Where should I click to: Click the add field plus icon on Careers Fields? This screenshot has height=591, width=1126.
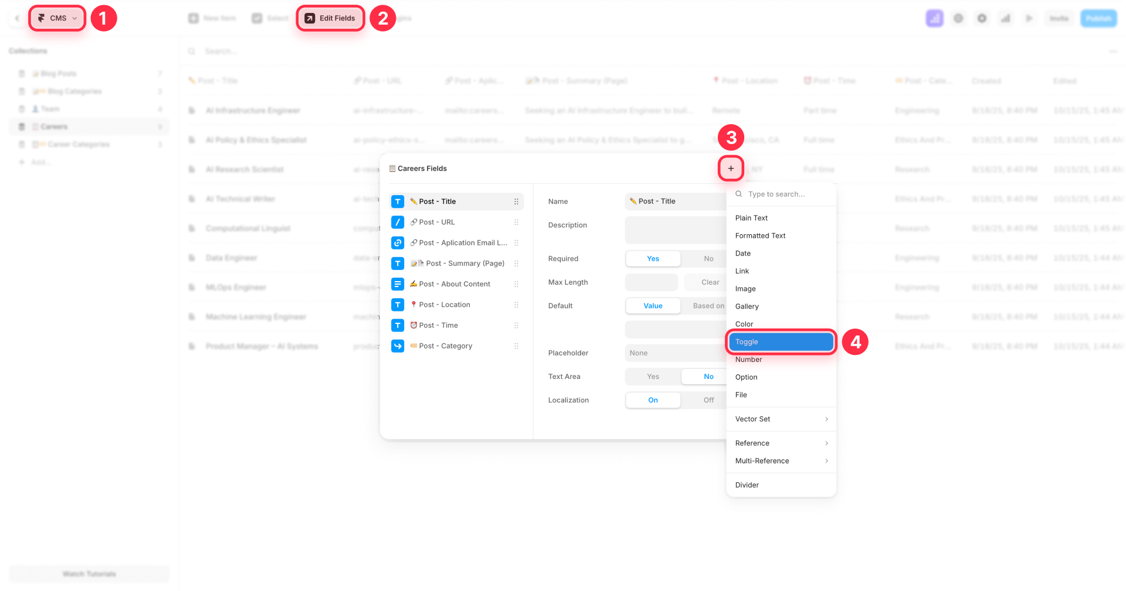tap(731, 168)
